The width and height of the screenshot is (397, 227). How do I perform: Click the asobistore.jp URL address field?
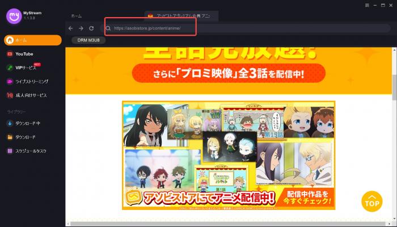pyautogui.click(x=246, y=28)
